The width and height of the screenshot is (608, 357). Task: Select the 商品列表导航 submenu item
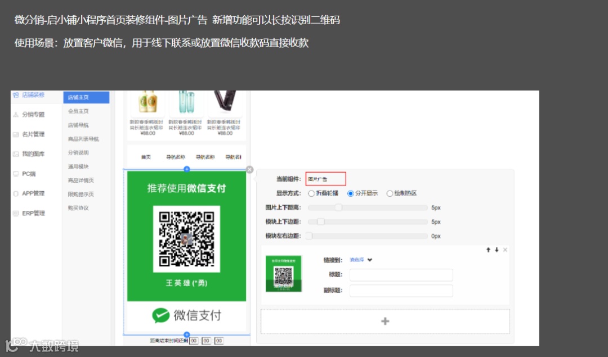coord(83,139)
